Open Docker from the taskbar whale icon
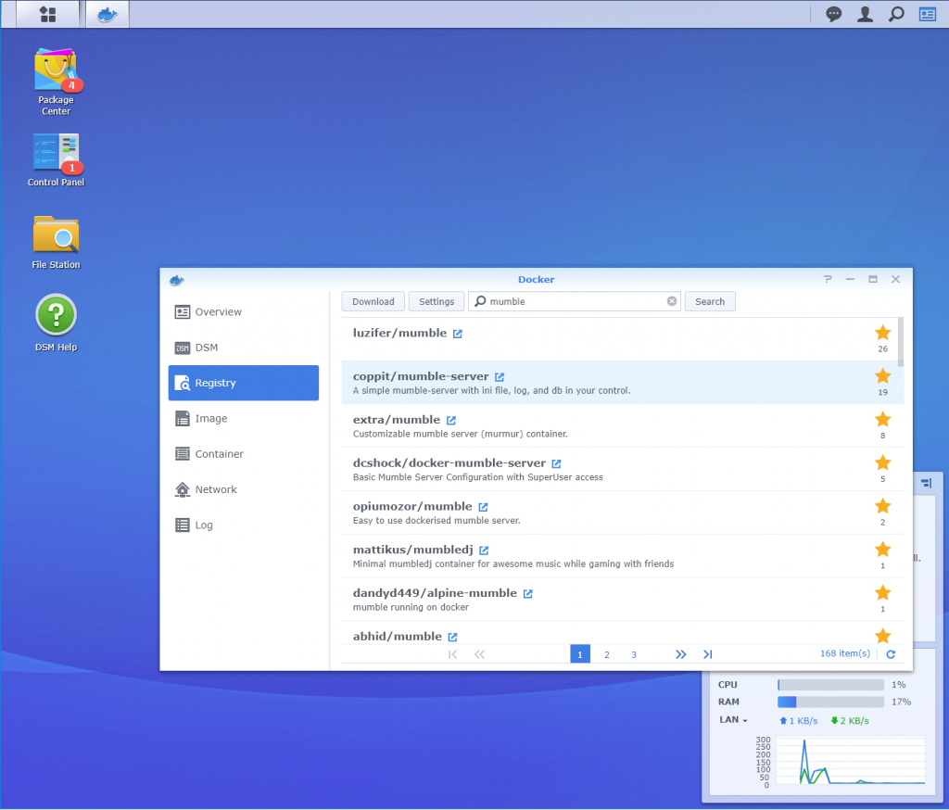This screenshot has width=949, height=810. 107,14
